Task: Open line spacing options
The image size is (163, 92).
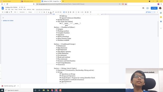Action: tap(73, 12)
